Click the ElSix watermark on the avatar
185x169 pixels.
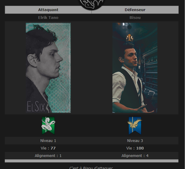pos(36,106)
